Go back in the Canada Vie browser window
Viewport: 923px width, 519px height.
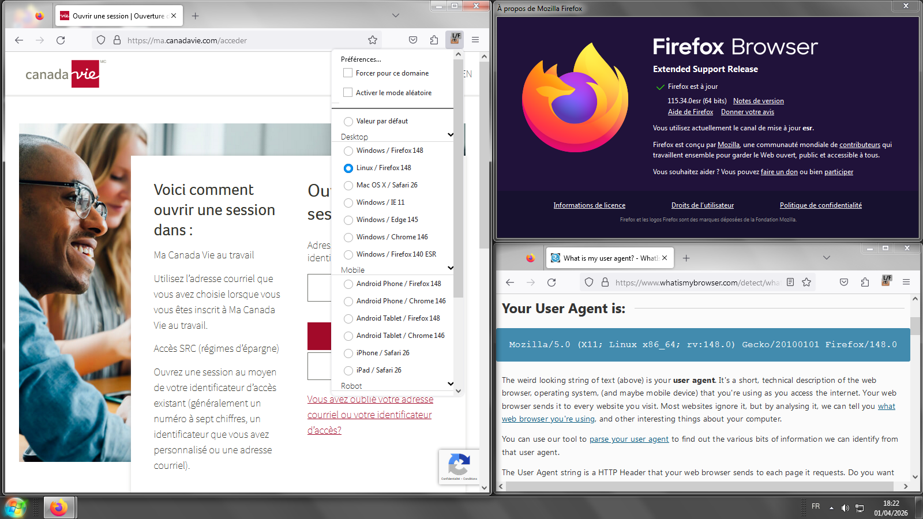19,40
